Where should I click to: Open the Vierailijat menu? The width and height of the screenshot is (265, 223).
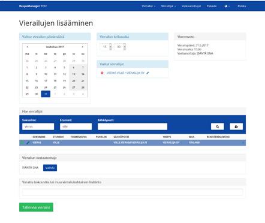coord(168,6)
